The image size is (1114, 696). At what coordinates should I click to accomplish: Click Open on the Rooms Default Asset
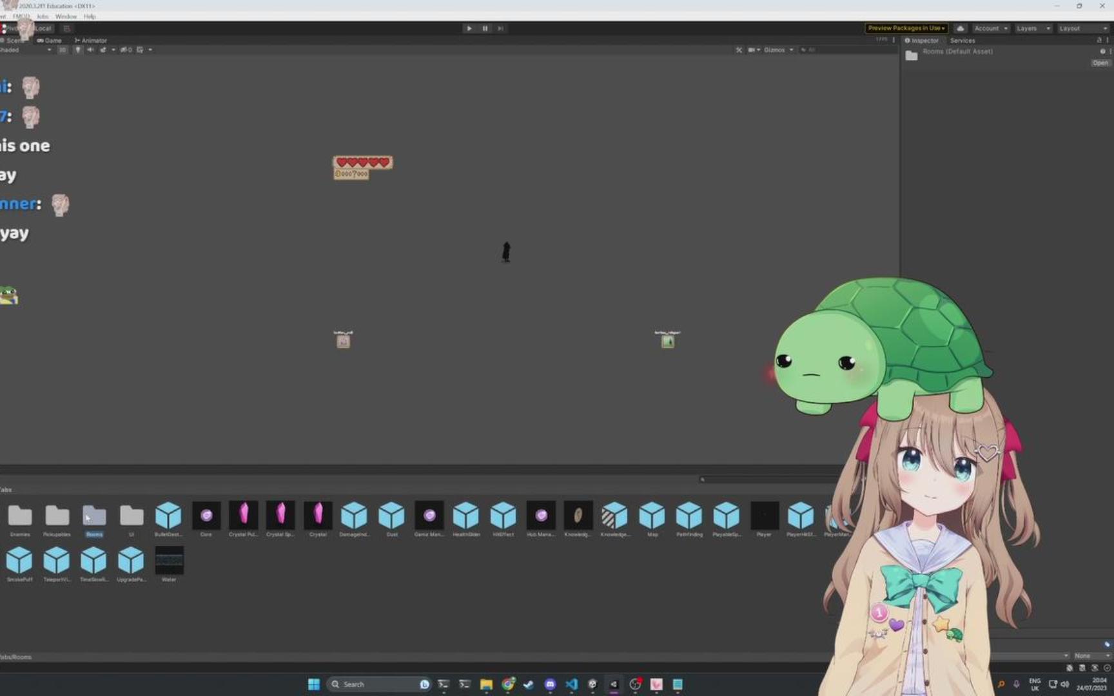pyautogui.click(x=1099, y=63)
